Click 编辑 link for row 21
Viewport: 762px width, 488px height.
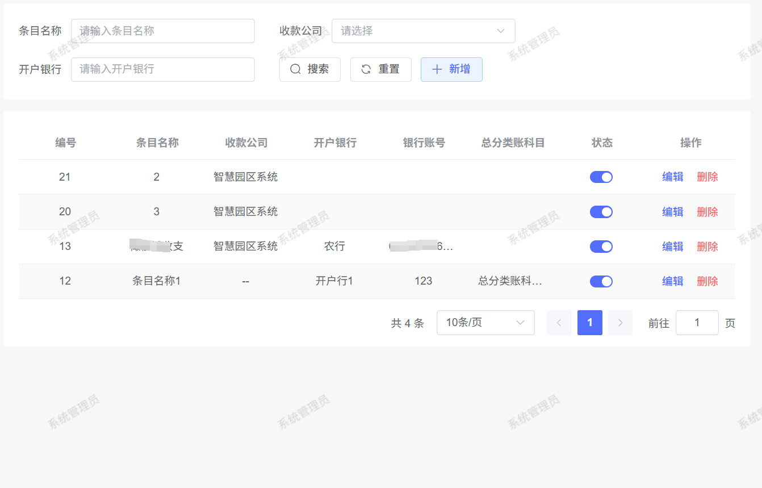tap(672, 177)
